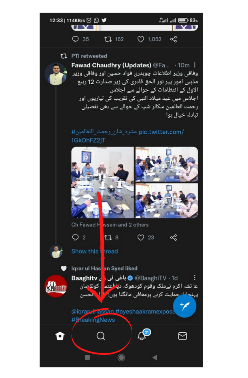Open the #BreakingNews hashtag

click(93, 320)
